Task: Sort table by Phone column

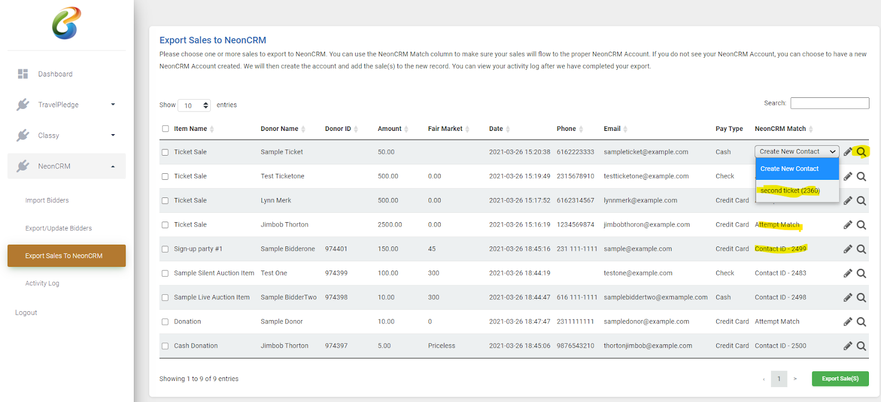Action: (x=570, y=129)
